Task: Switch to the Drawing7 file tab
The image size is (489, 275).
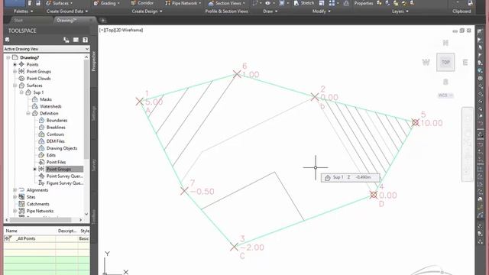Action: [66, 21]
